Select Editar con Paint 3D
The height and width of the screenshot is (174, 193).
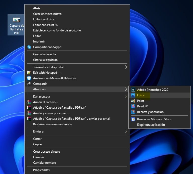(x=77, y=25)
